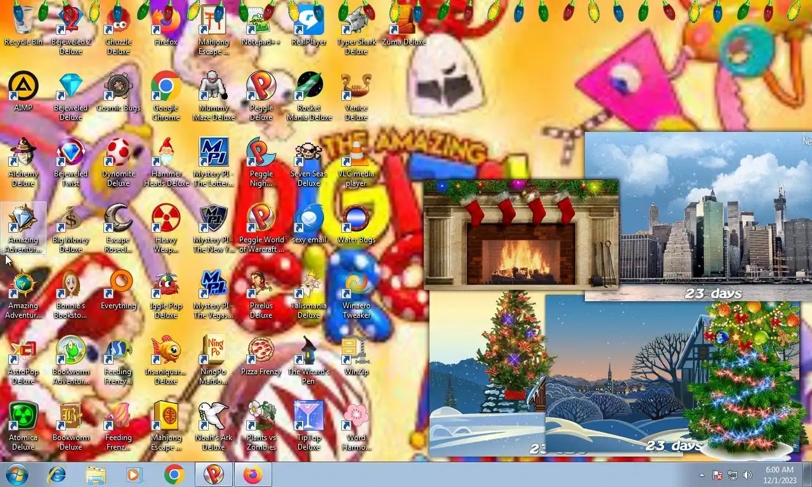The image size is (812, 487).
Task: Click the TipTop Deluxe icon
Action: pyautogui.click(x=309, y=425)
